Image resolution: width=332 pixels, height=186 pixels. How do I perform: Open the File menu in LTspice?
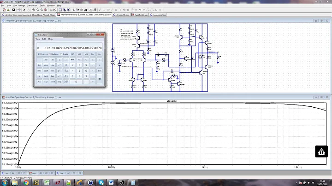pyautogui.click(x=3, y=6)
